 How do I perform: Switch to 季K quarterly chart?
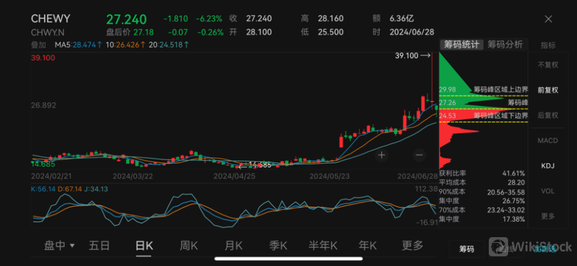(x=279, y=246)
